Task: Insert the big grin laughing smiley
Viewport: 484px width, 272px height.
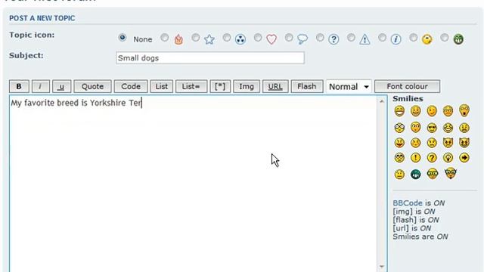Action: point(399,111)
